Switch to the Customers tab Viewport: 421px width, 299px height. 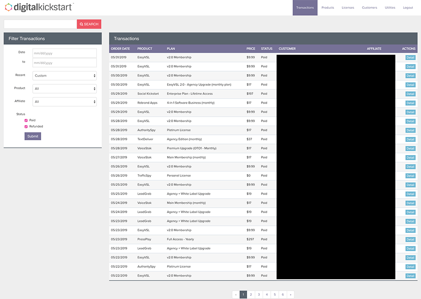(x=369, y=8)
